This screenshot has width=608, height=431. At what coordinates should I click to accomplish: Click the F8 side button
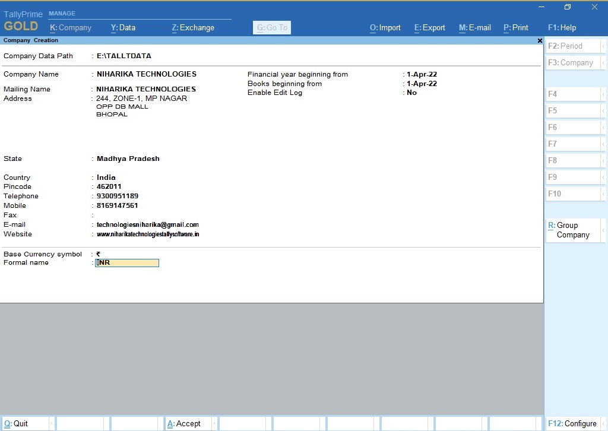coord(573,160)
